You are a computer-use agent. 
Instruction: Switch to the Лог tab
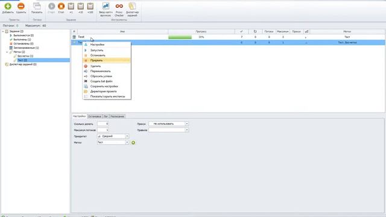(106, 116)
